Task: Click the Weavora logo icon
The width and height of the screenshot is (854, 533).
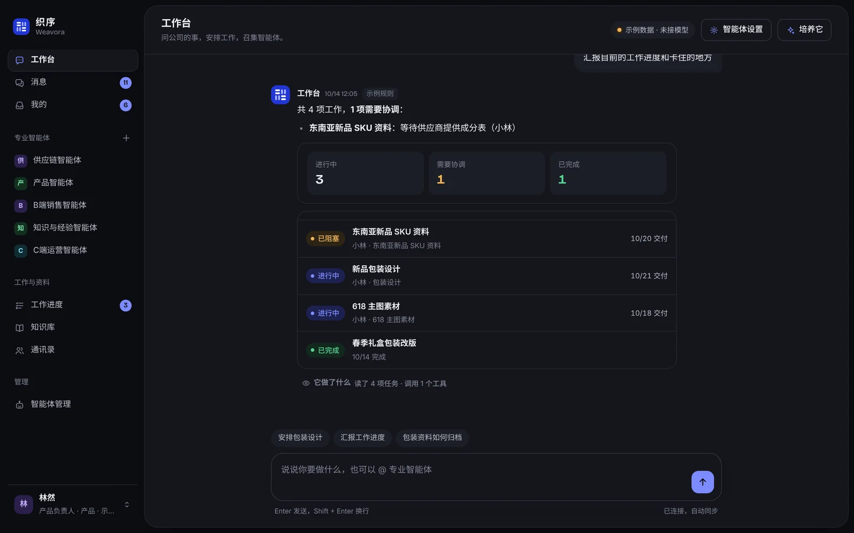Action: (21, 26)
